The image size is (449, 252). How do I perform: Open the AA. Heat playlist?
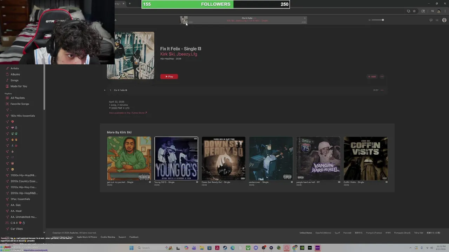(x=16, y=211)
